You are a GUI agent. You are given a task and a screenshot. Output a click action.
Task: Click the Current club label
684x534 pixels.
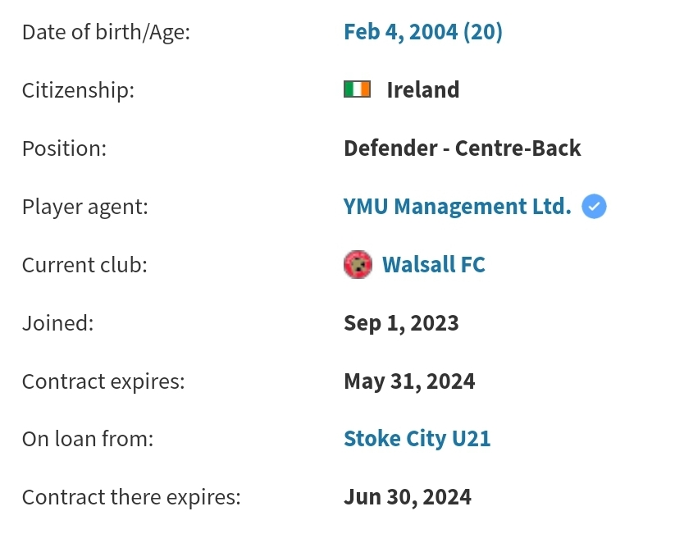[84, 265]
